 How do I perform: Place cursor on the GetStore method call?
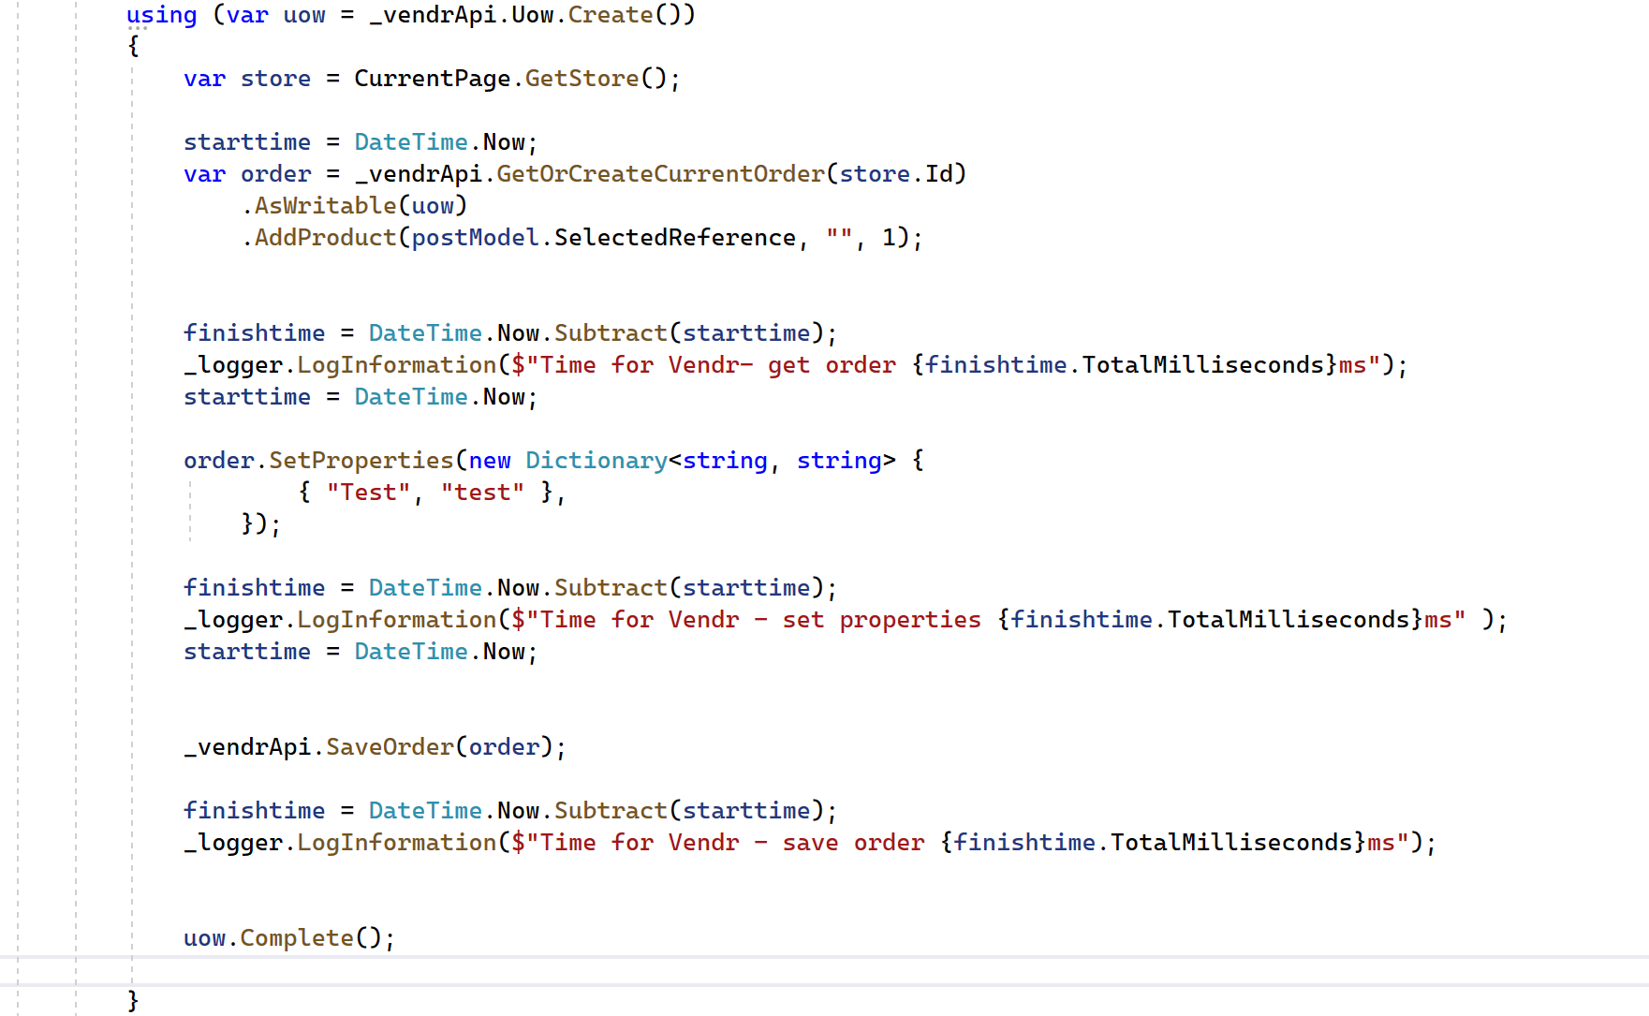click(581, 79)
